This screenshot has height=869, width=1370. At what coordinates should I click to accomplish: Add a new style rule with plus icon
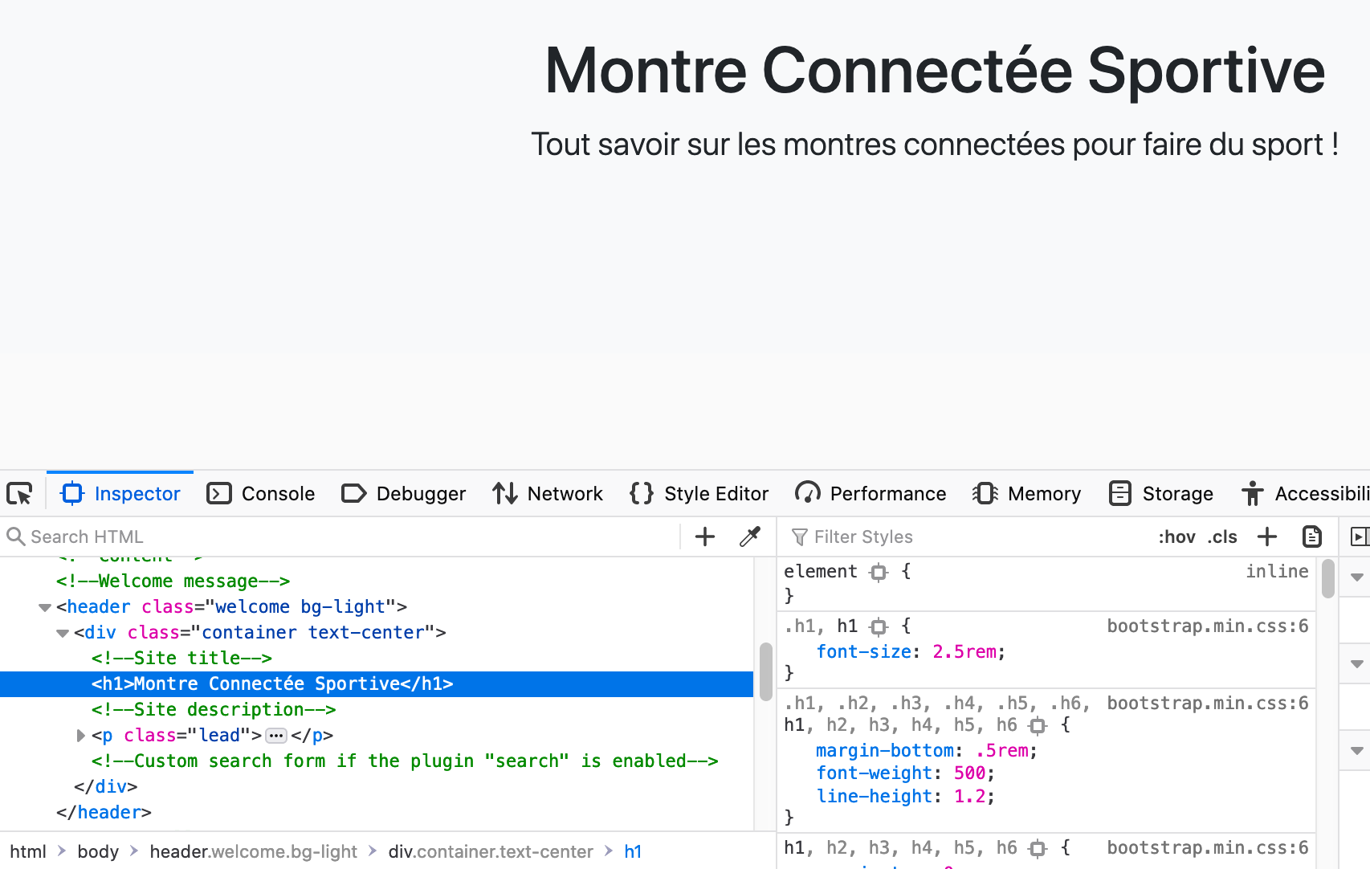(1266, 536)
